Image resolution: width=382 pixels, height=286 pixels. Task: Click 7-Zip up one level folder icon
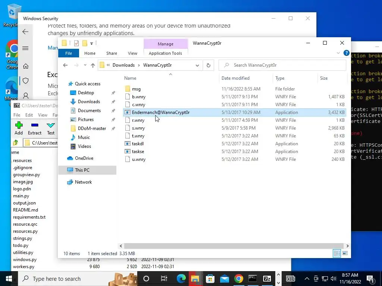[16, 143]
